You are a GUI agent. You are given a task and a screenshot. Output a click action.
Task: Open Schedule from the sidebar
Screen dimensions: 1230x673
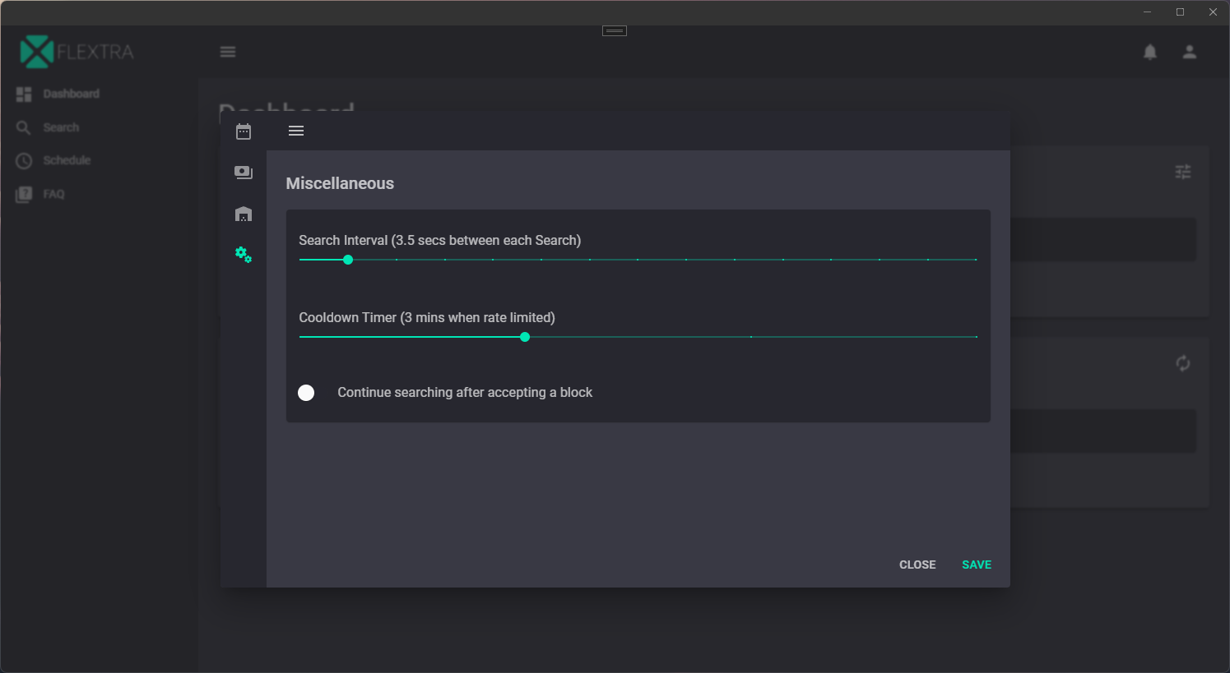point(67,160)
